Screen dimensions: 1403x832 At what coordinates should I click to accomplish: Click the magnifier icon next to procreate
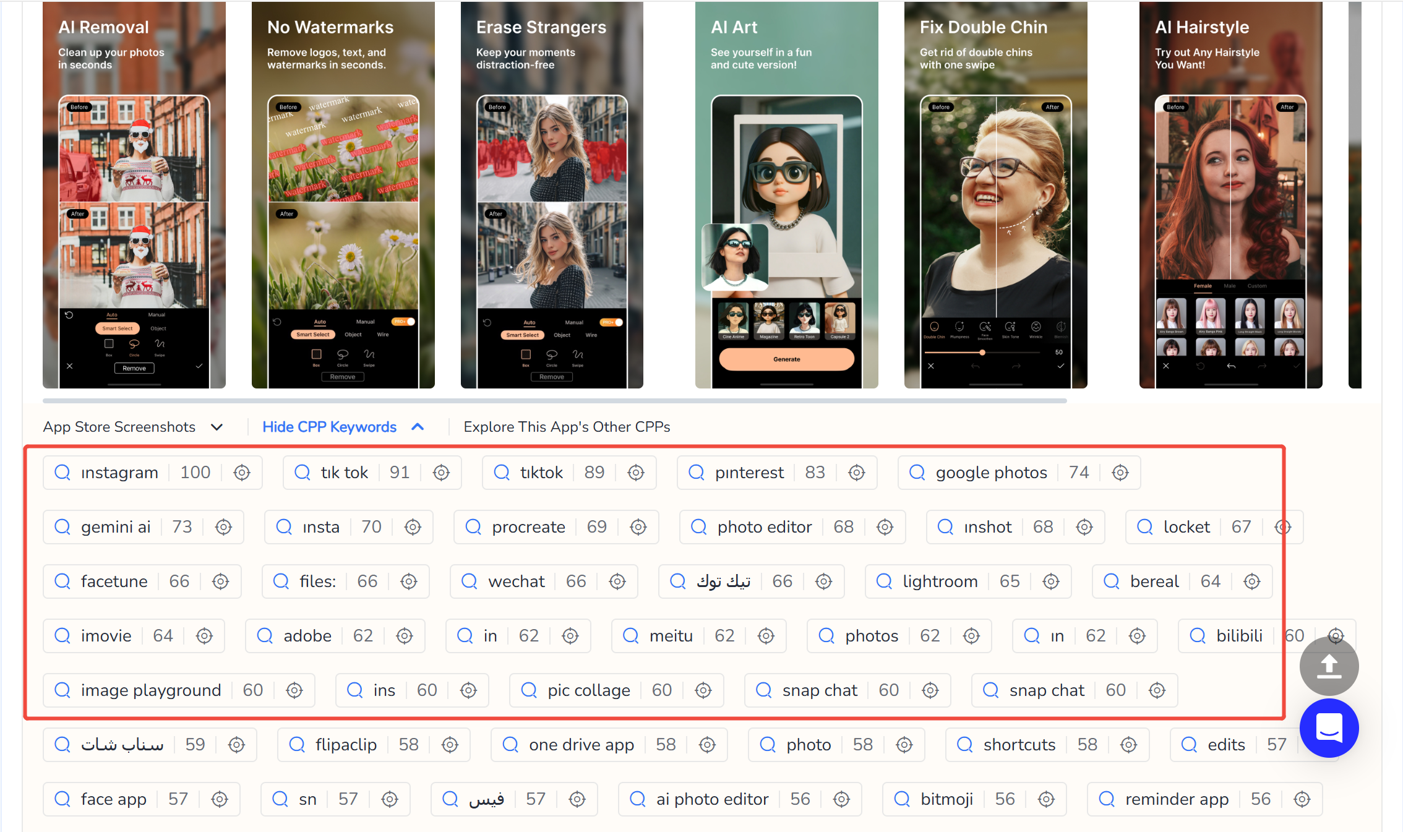pyautogui.click(x=473, y=527)
